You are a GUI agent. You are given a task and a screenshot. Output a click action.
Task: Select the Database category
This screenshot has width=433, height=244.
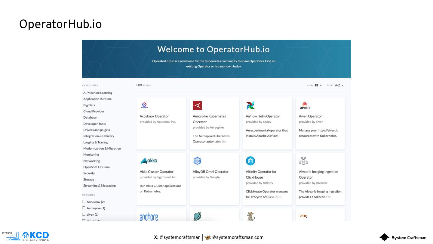(x=90, y=117)
